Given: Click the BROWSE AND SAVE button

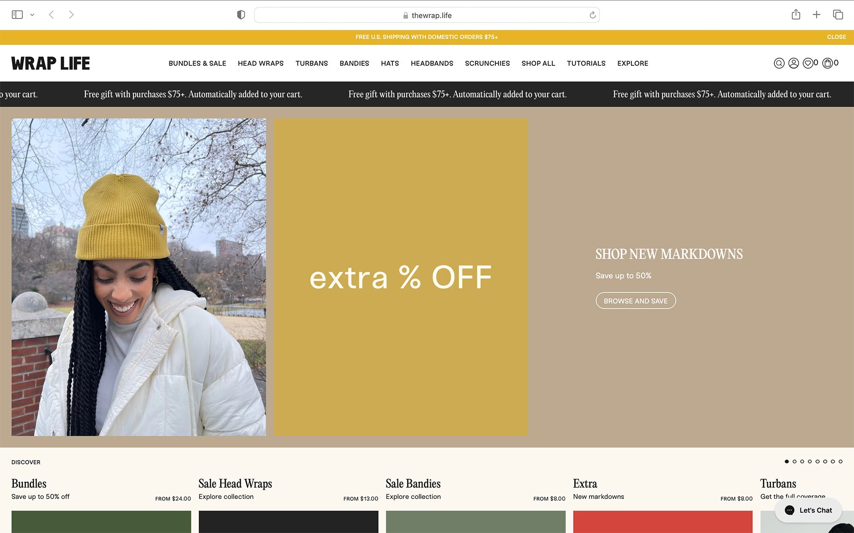Looking at the screenshot, I should coord(635,300).
